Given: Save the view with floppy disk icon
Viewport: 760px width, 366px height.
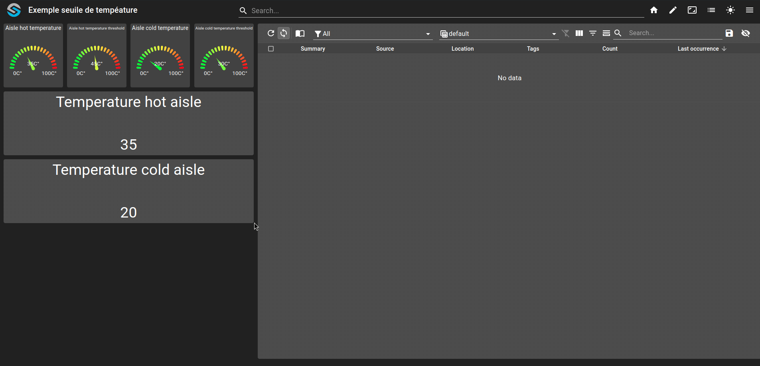Looking at the screenshot, I should (729, 33).
